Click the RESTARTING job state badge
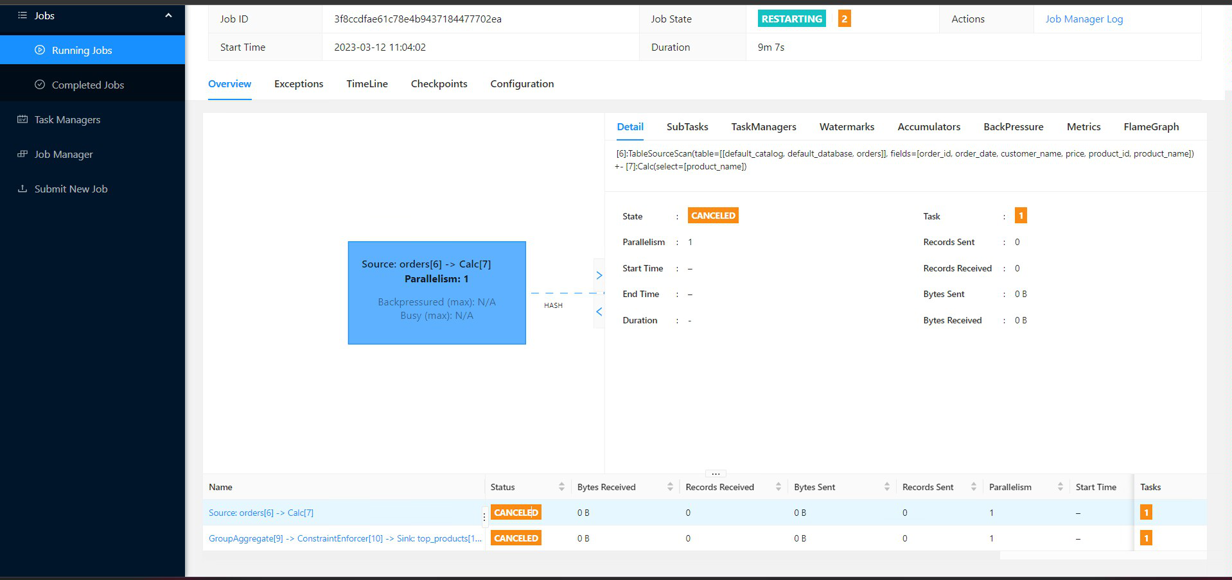Screen dimensions: 1232x580 [791, 19]
